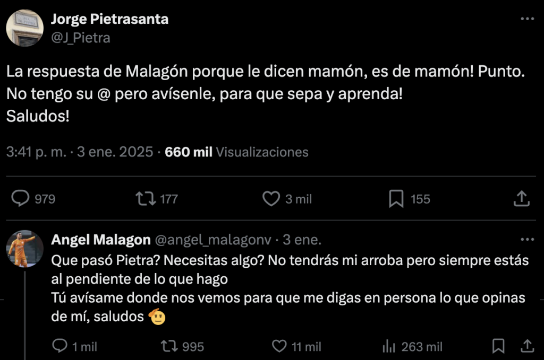Like Angel Malagon's reply
Viewport: 544px width, 360px height.
point(279,346)
